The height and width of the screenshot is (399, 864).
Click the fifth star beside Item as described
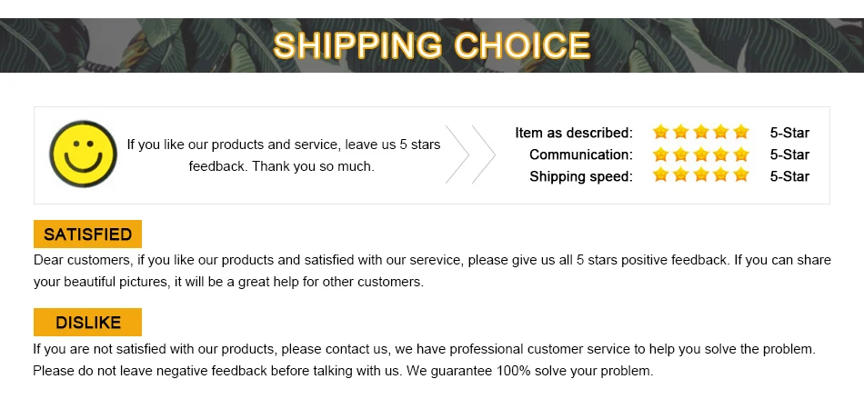(741, 132)
